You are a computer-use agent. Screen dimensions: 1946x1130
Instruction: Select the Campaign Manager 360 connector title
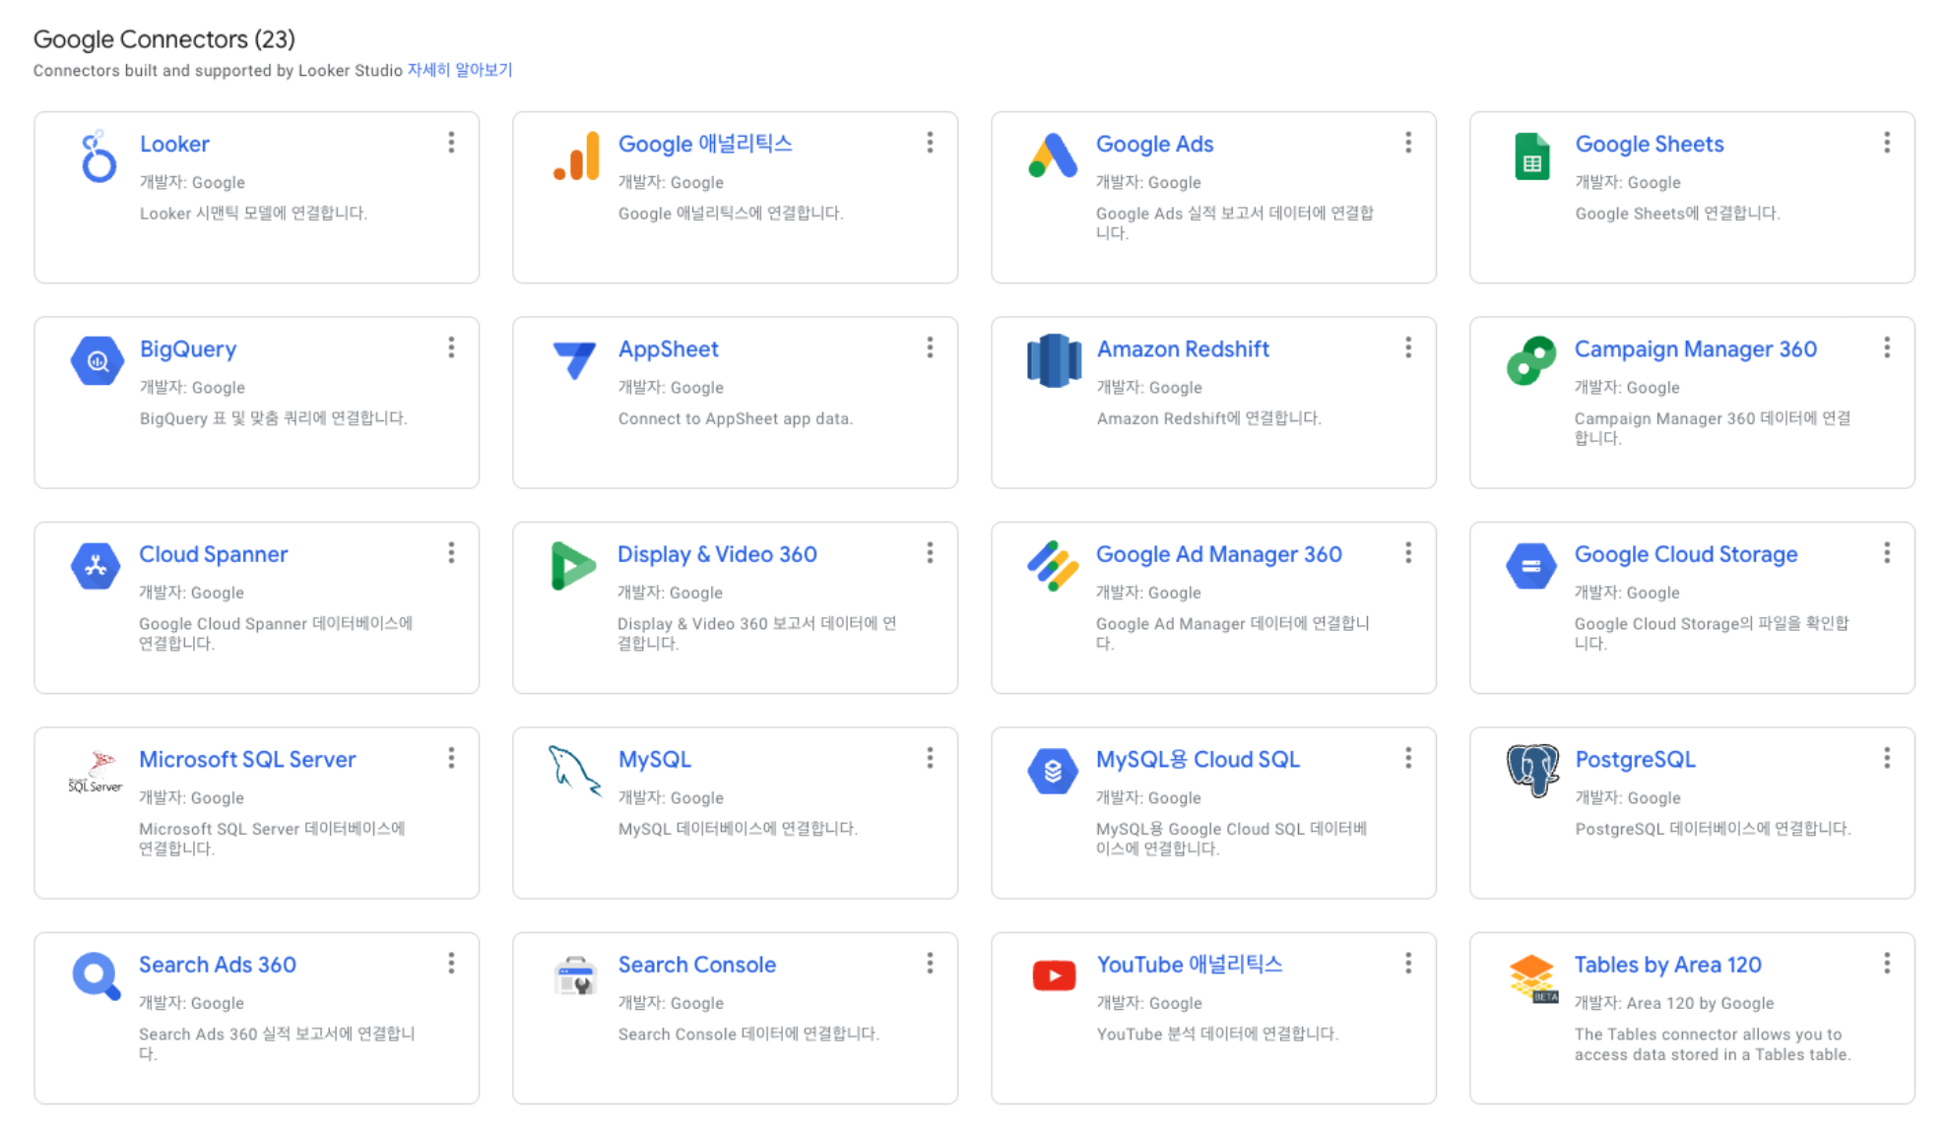(1695, 349)
